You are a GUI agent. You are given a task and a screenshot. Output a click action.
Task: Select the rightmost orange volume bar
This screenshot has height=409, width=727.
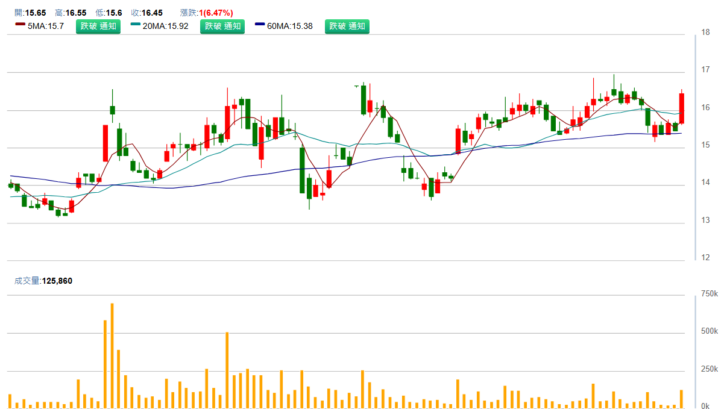[682, 399]
